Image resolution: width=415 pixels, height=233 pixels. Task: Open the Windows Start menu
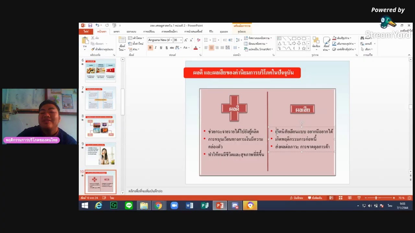(85, 205)
